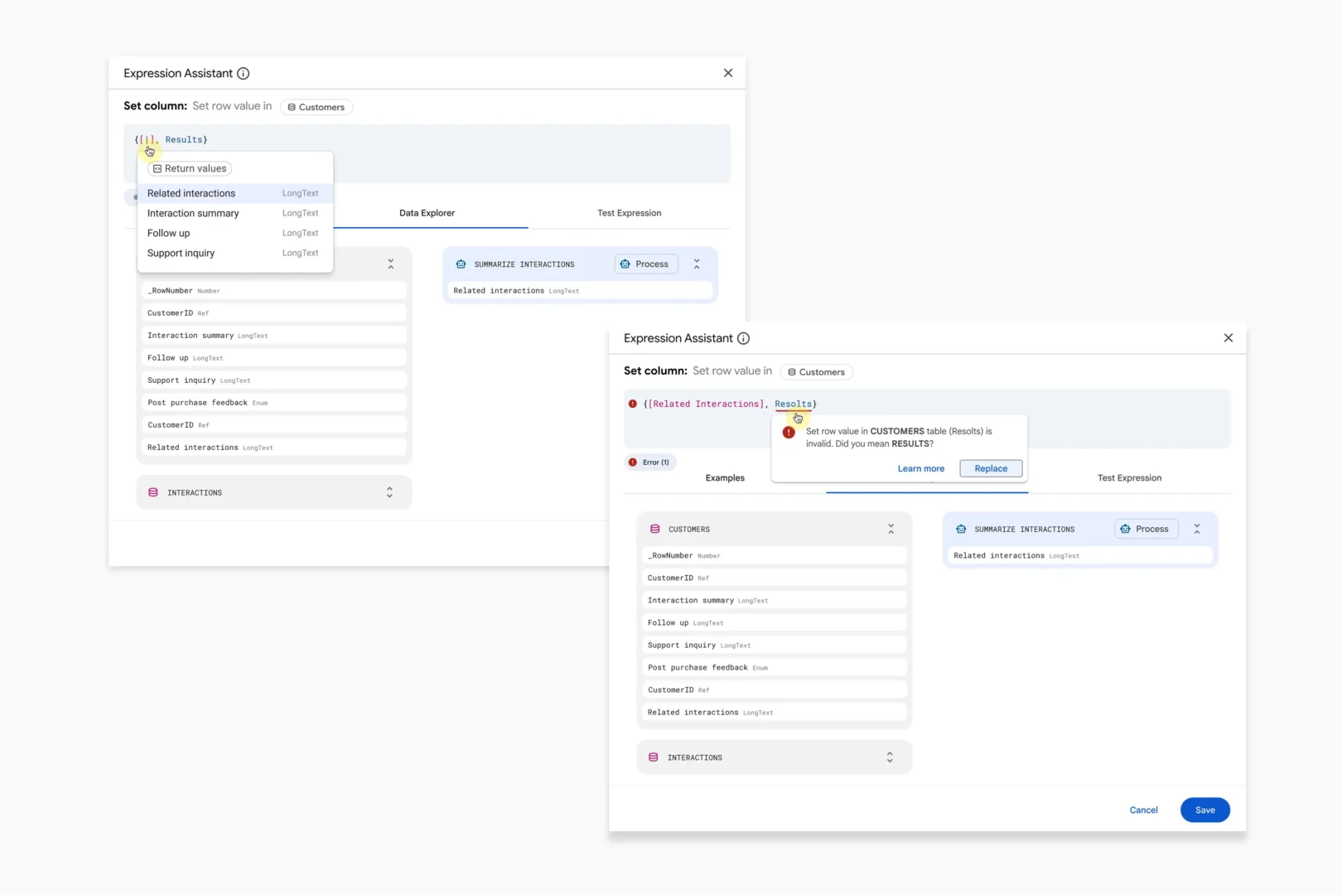The image size is (1342, 895).
Task: Click Customers table chip in back window
Action: [x=316, y=107]
